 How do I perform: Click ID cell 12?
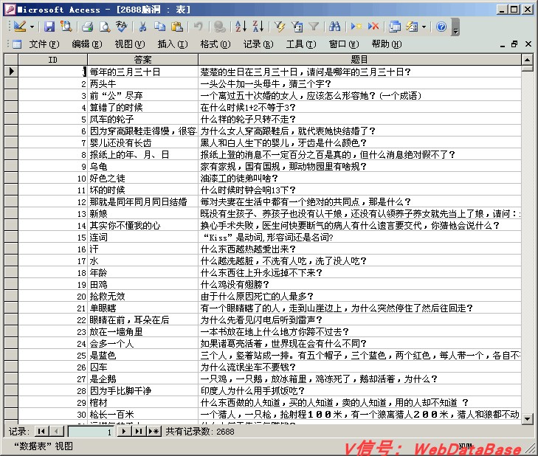tap(53, 201)
